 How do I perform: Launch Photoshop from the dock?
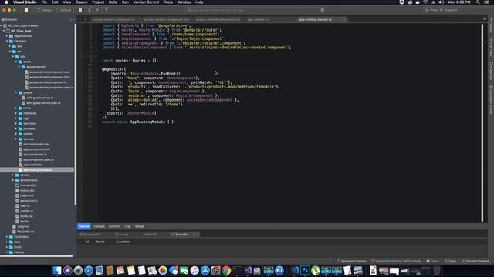(x=305, y=270)
